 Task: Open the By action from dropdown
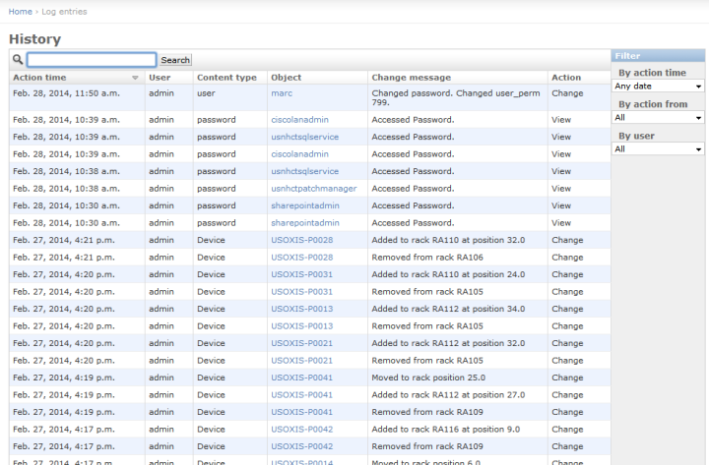(x=659, y=118)
